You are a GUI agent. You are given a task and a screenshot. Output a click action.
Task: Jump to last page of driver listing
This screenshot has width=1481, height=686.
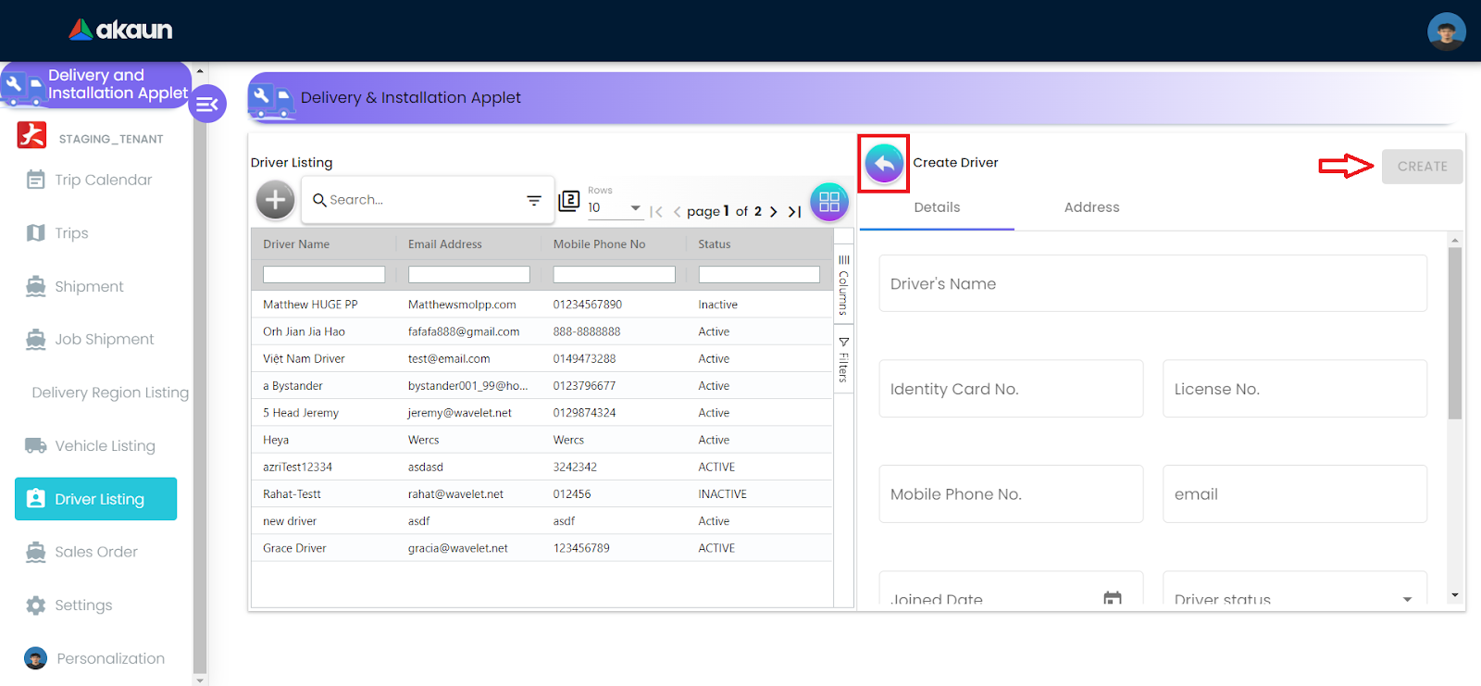click(794, 212)
